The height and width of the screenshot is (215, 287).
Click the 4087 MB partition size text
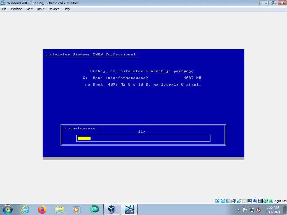click(x=192, y=78)
